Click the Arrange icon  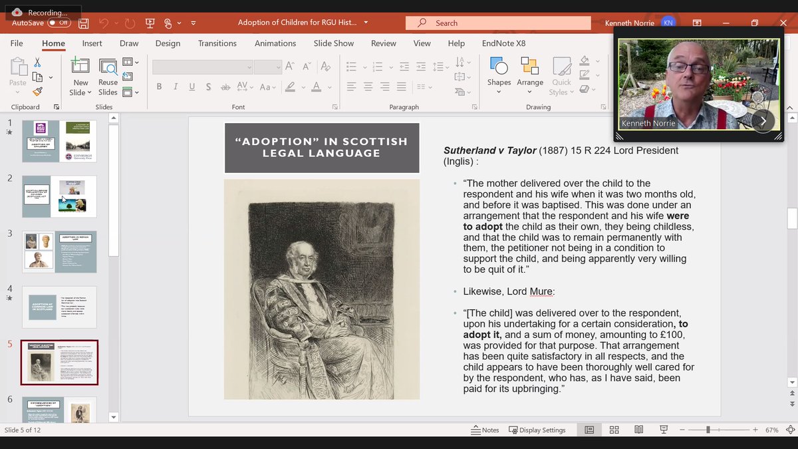530,75
